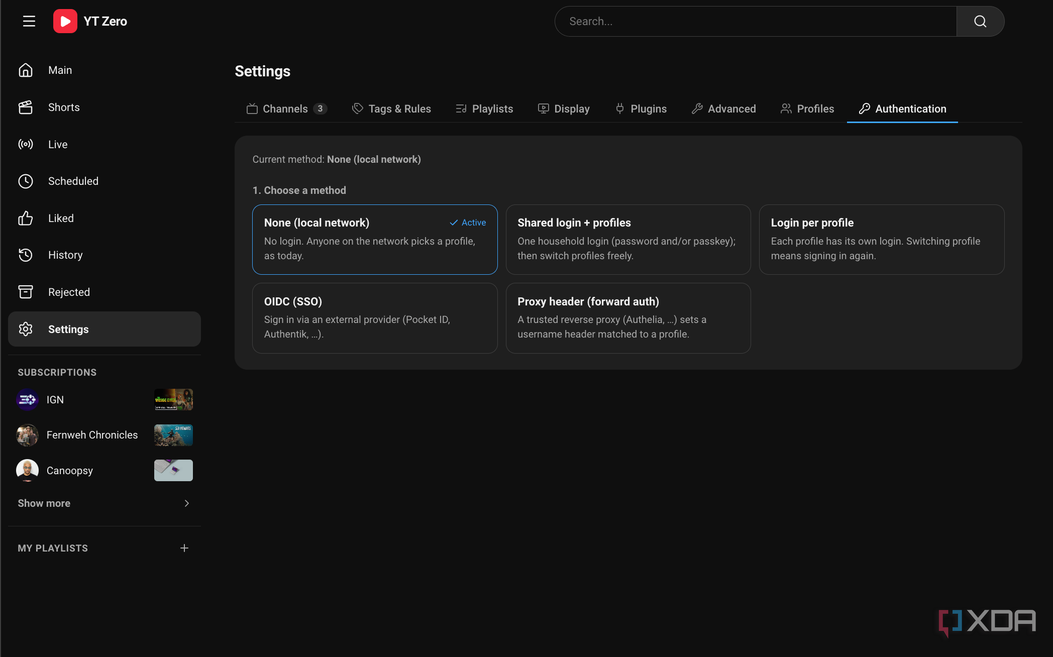Image resolution: width=1053 pixels, height=657 pixels.
Task: Click the Canoopsy channel name
Action: [70, 471]
